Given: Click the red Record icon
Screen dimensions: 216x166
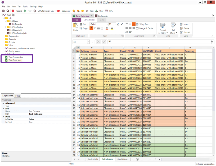Looking at the screenshot, I should pyautogui.click(x=13, y=11).
